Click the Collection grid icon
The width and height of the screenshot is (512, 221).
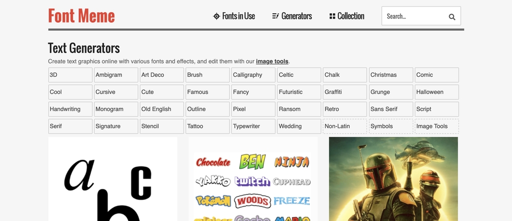click(x=332, y=16)
